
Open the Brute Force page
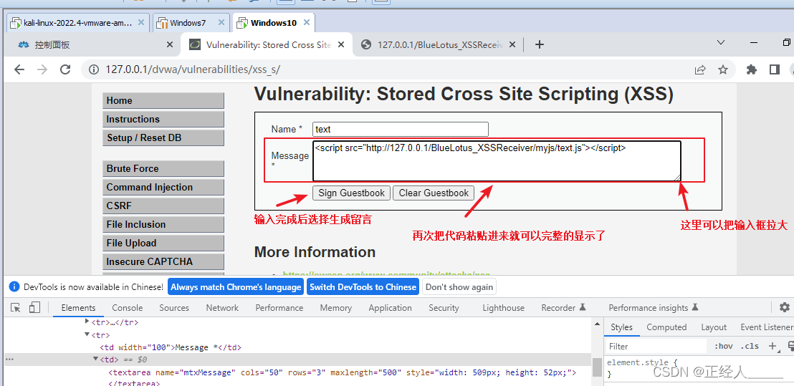pos(163,168)
